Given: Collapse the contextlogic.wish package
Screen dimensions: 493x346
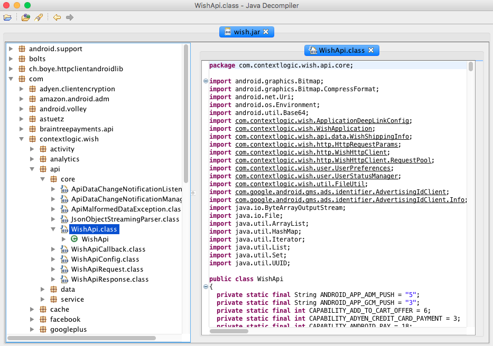Looking at the screenshot, I should (21, 139).
